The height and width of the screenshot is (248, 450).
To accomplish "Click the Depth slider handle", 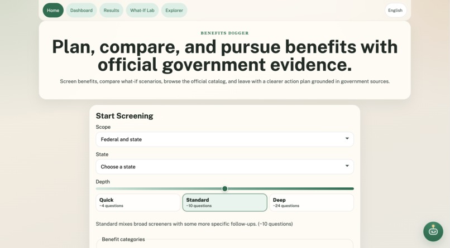I will click(x=224, y=188).
